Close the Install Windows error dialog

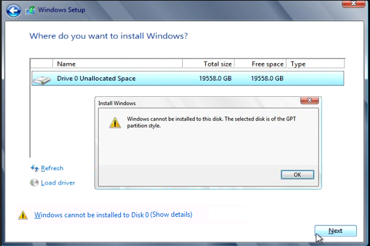click(310, 101)
